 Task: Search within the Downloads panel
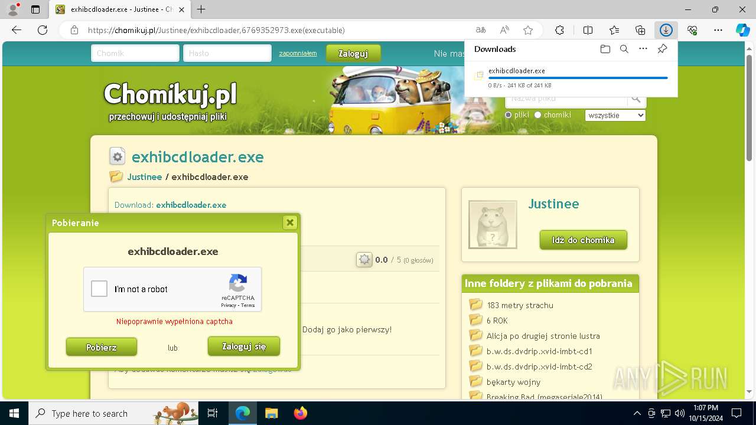(624, 49)
